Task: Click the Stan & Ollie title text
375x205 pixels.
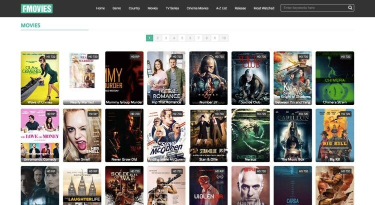Action: (x=208, y=160)
